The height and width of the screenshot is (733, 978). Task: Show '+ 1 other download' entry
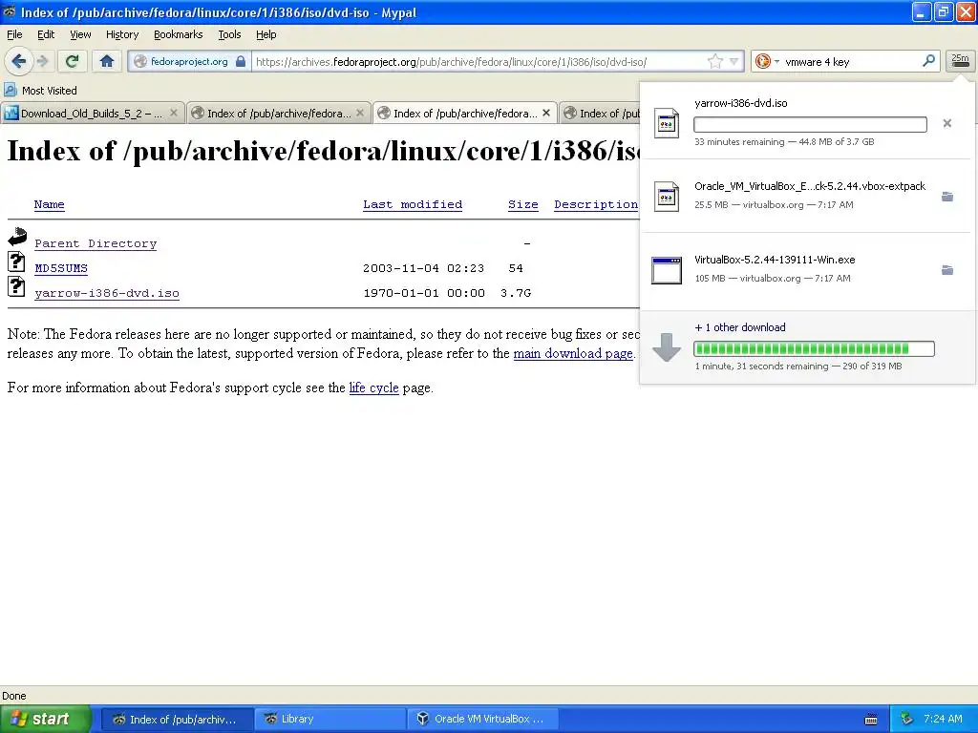[x=740, y=327]
